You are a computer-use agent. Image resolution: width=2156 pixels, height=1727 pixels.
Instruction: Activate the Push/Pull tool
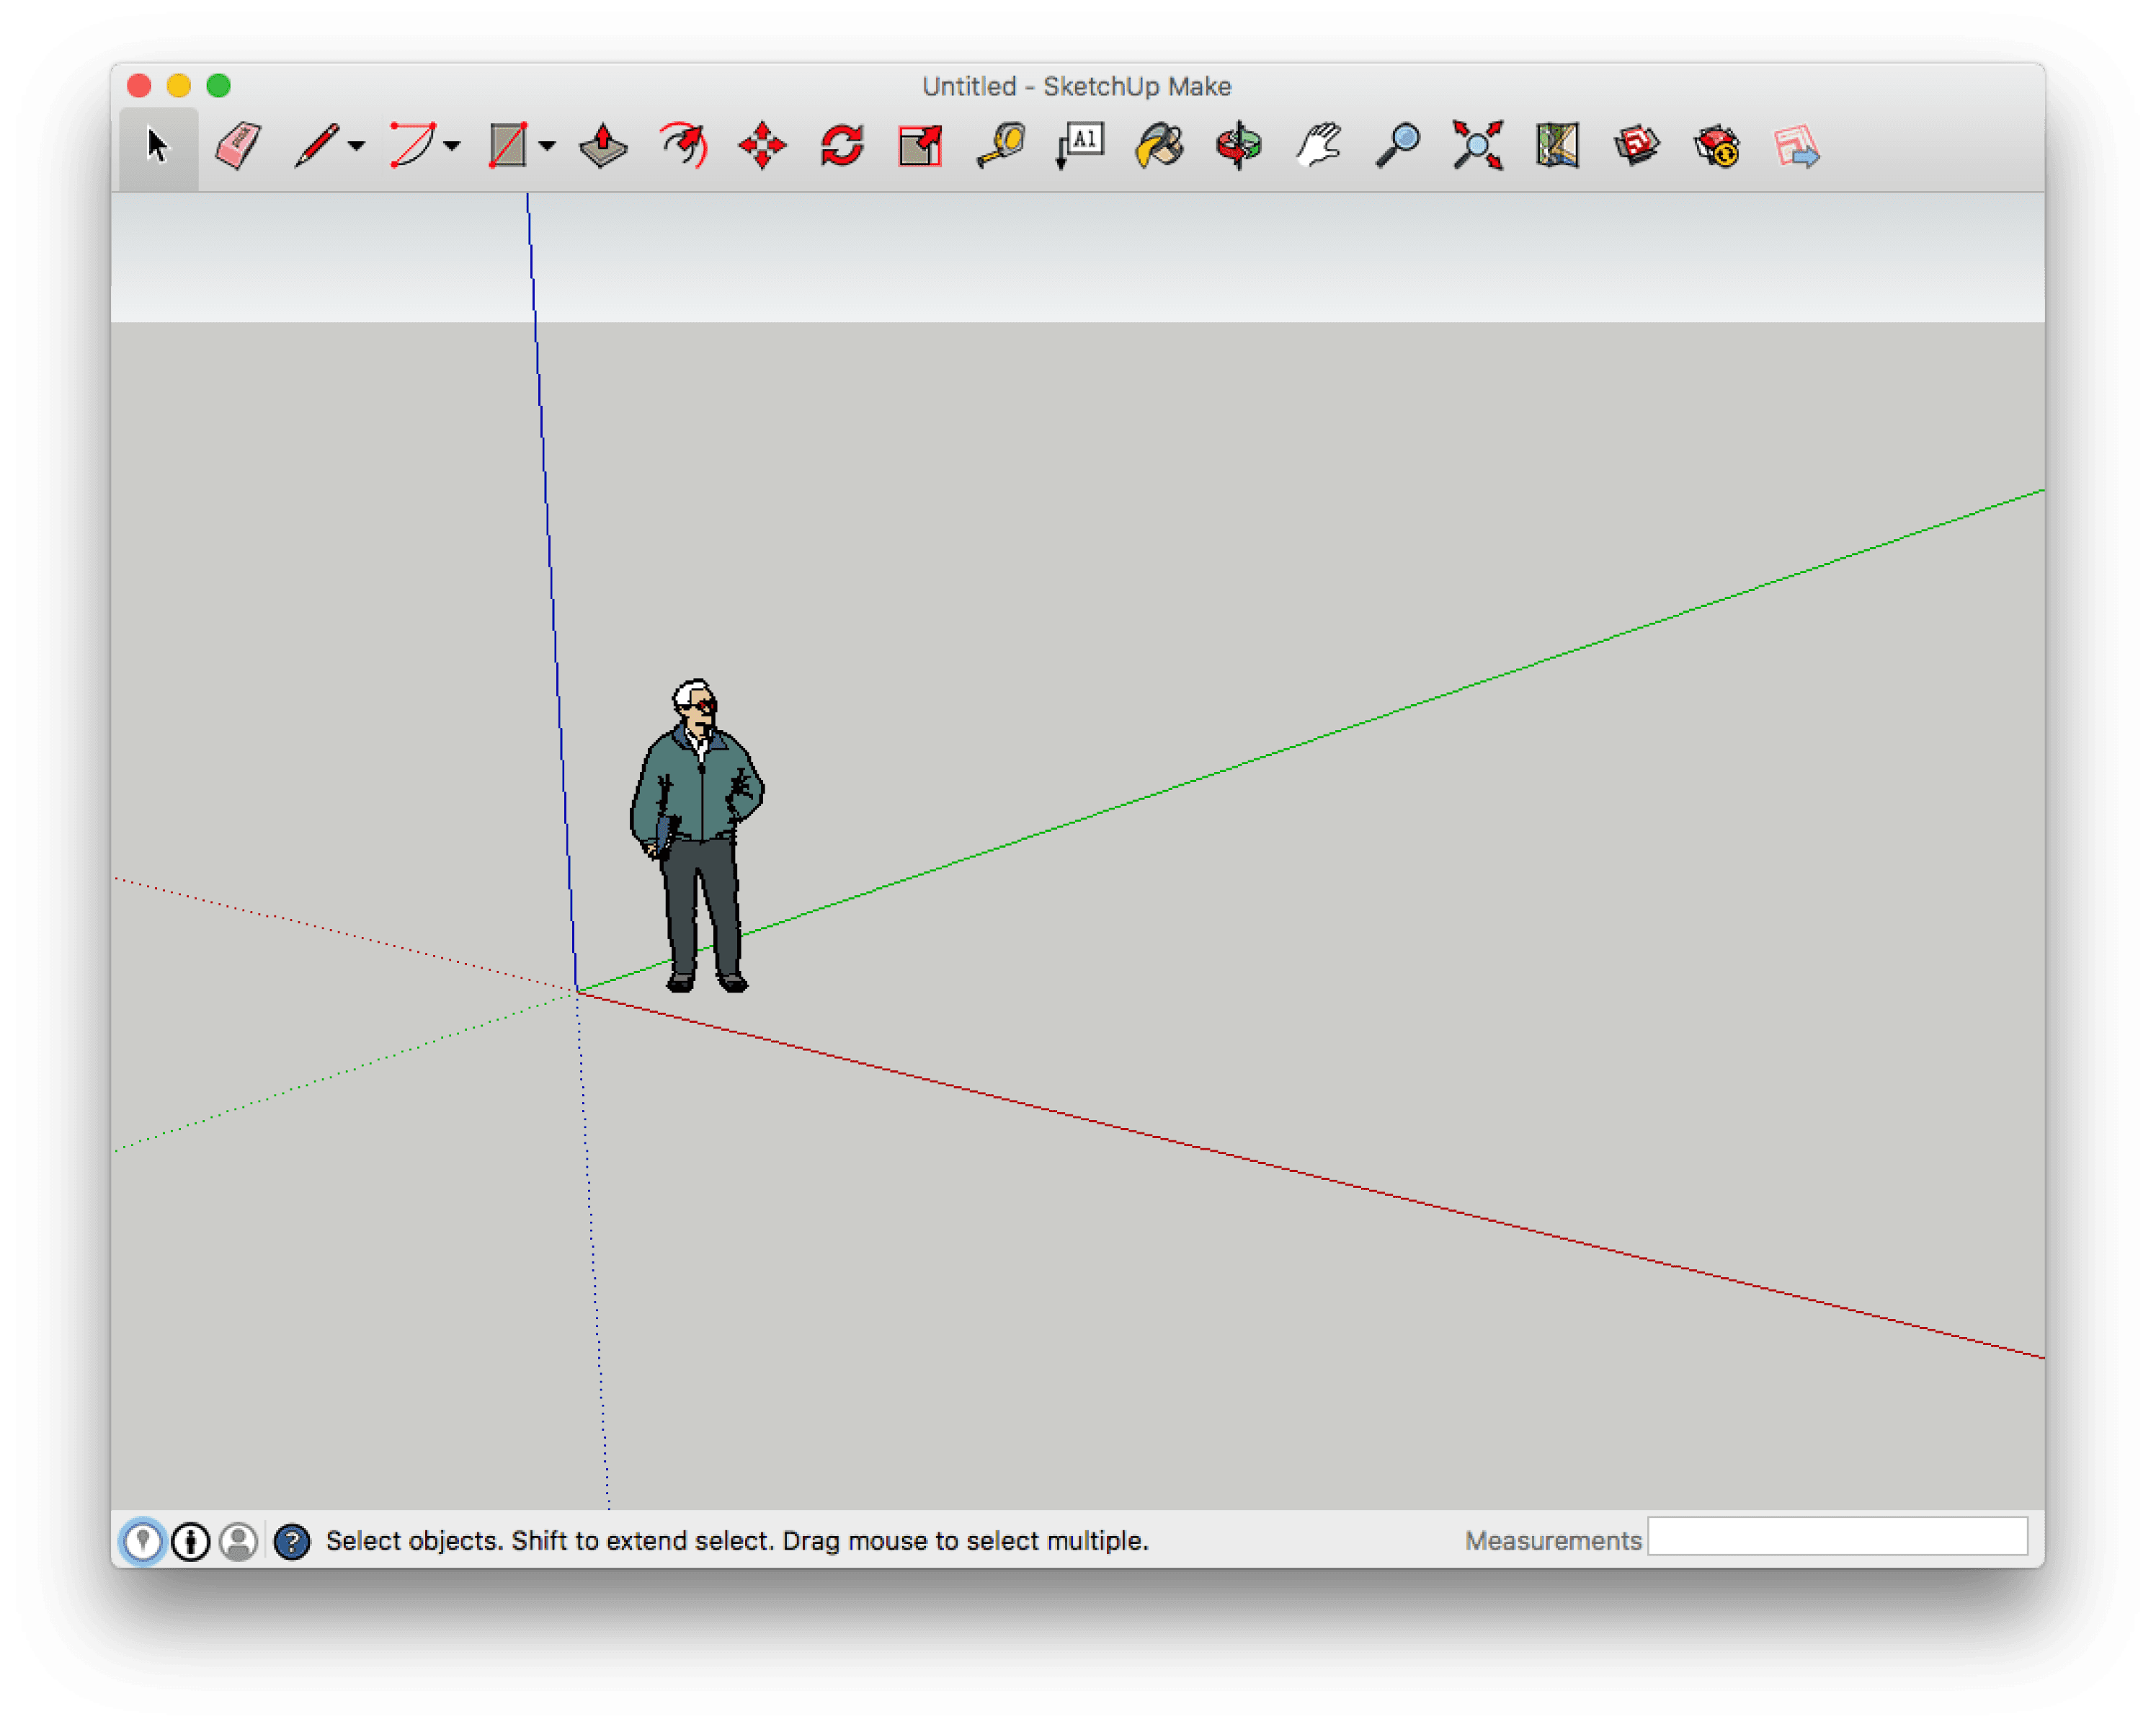603,146
